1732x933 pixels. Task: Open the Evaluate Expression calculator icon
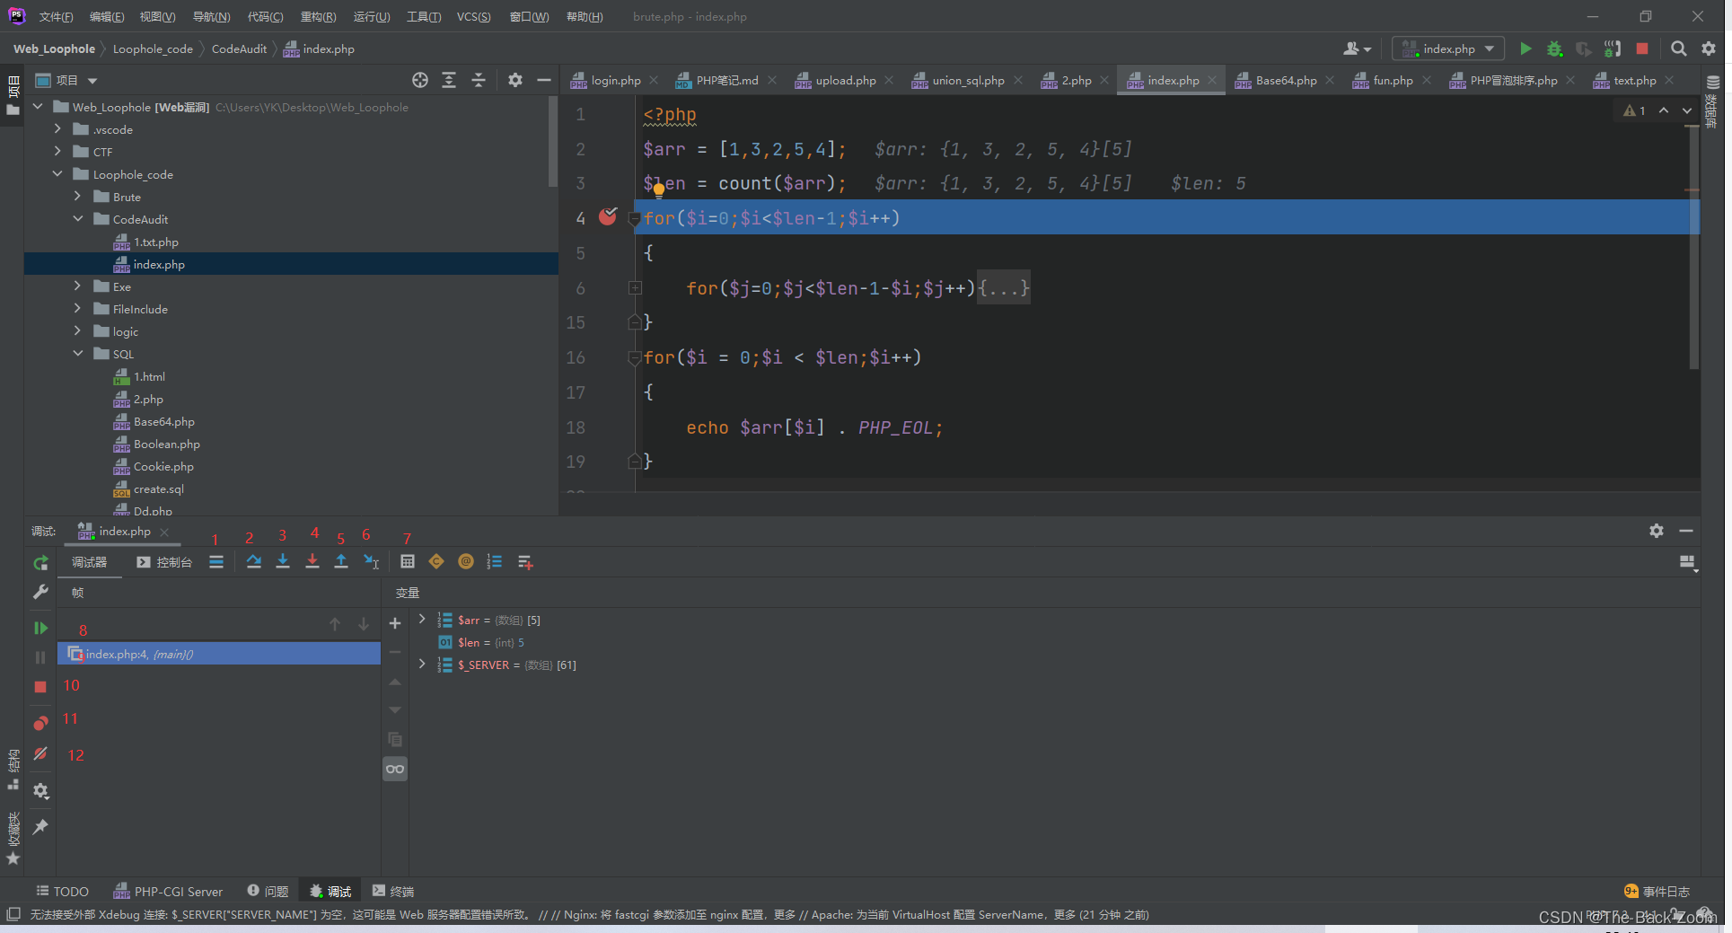point(408,562)
